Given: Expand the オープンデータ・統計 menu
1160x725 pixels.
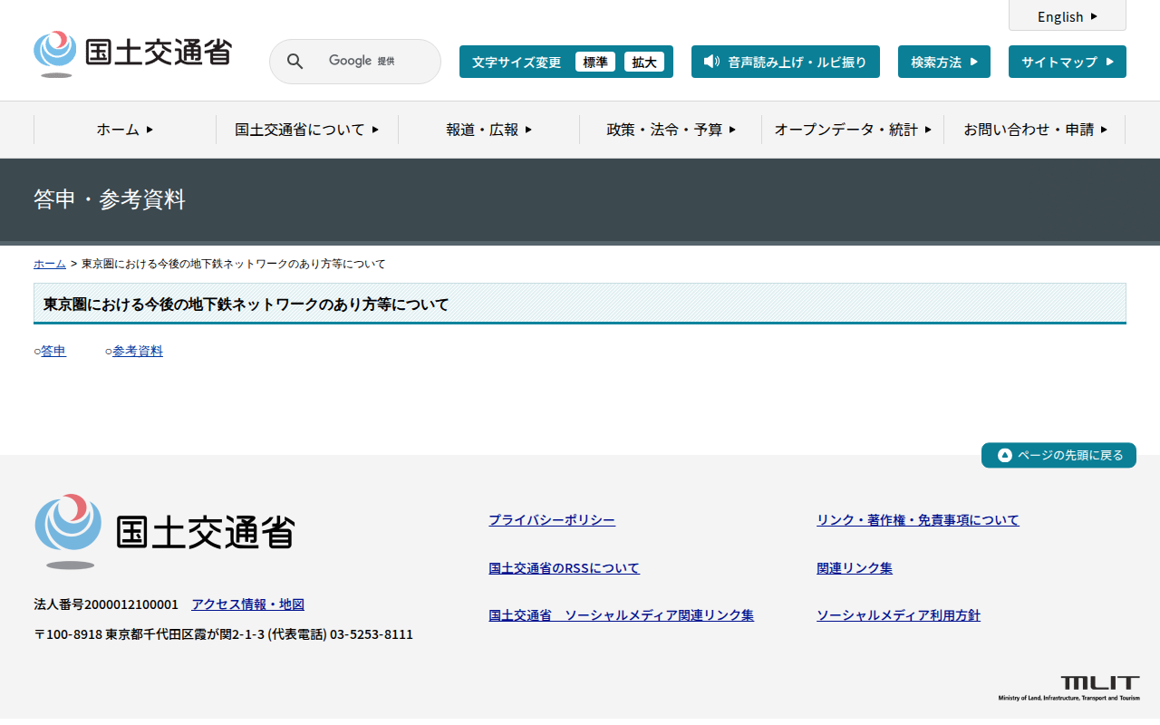Looking at the screenshot, I should [x=853, y=130].
